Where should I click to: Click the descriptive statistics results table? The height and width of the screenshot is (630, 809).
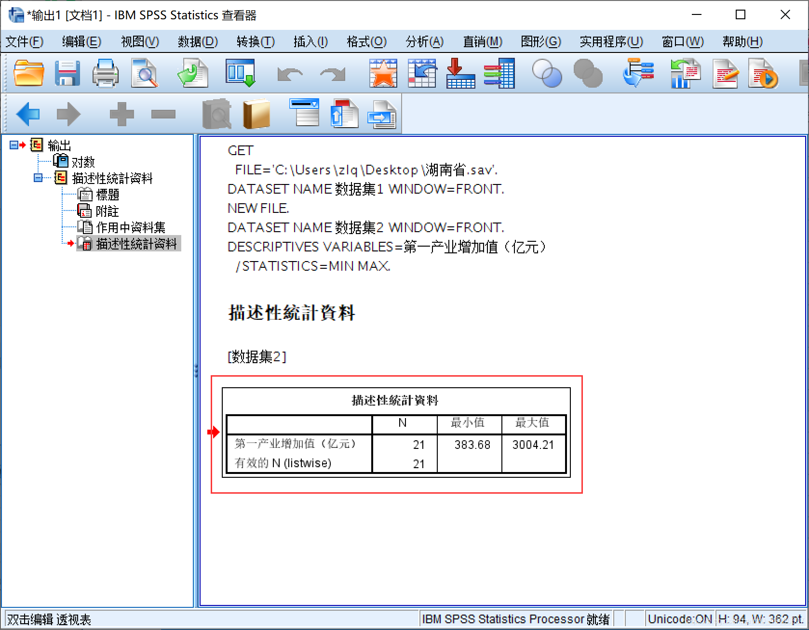(395, 433)
